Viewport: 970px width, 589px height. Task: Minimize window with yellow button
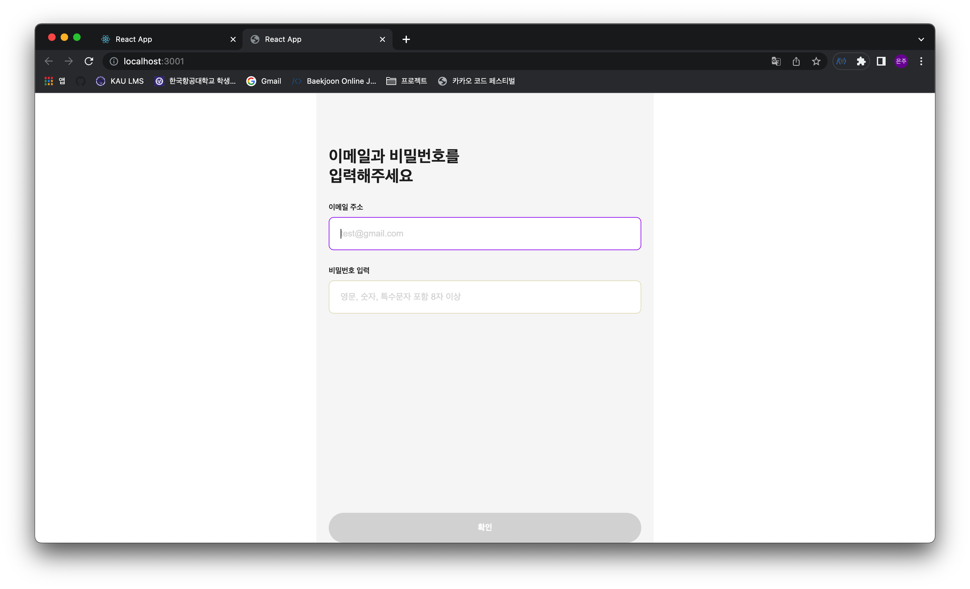pos(65,37)
